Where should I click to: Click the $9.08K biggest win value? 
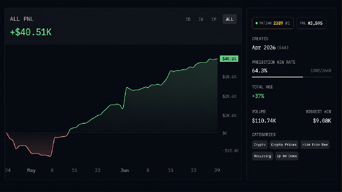(x=322, y=121)
